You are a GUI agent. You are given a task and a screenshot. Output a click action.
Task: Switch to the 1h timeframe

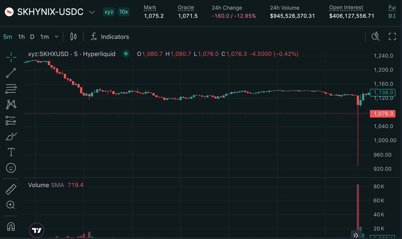(21, 37)
